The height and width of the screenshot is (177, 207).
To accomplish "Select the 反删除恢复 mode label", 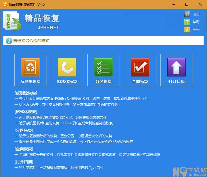I will [30, 81].
